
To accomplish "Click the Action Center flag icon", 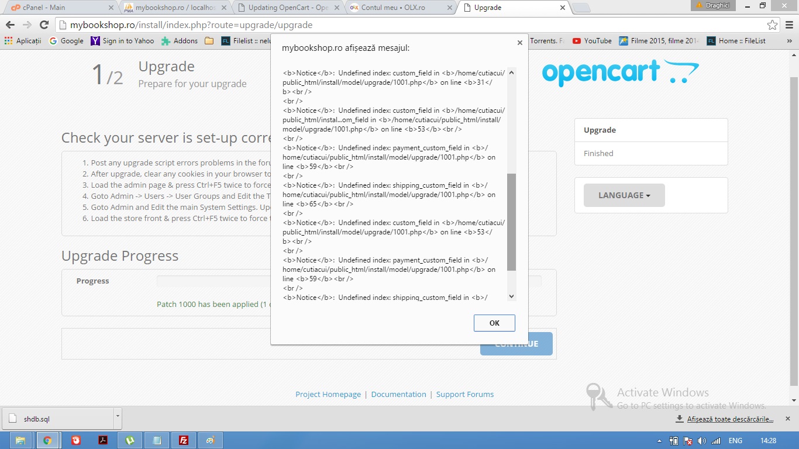I will [x=688, y=441].
